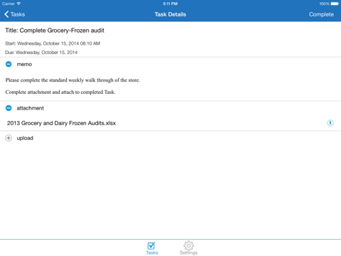Select the weekly walk through memo sentence
The height and width of the screenshot is (256, 341).
[x=72, y=80]
